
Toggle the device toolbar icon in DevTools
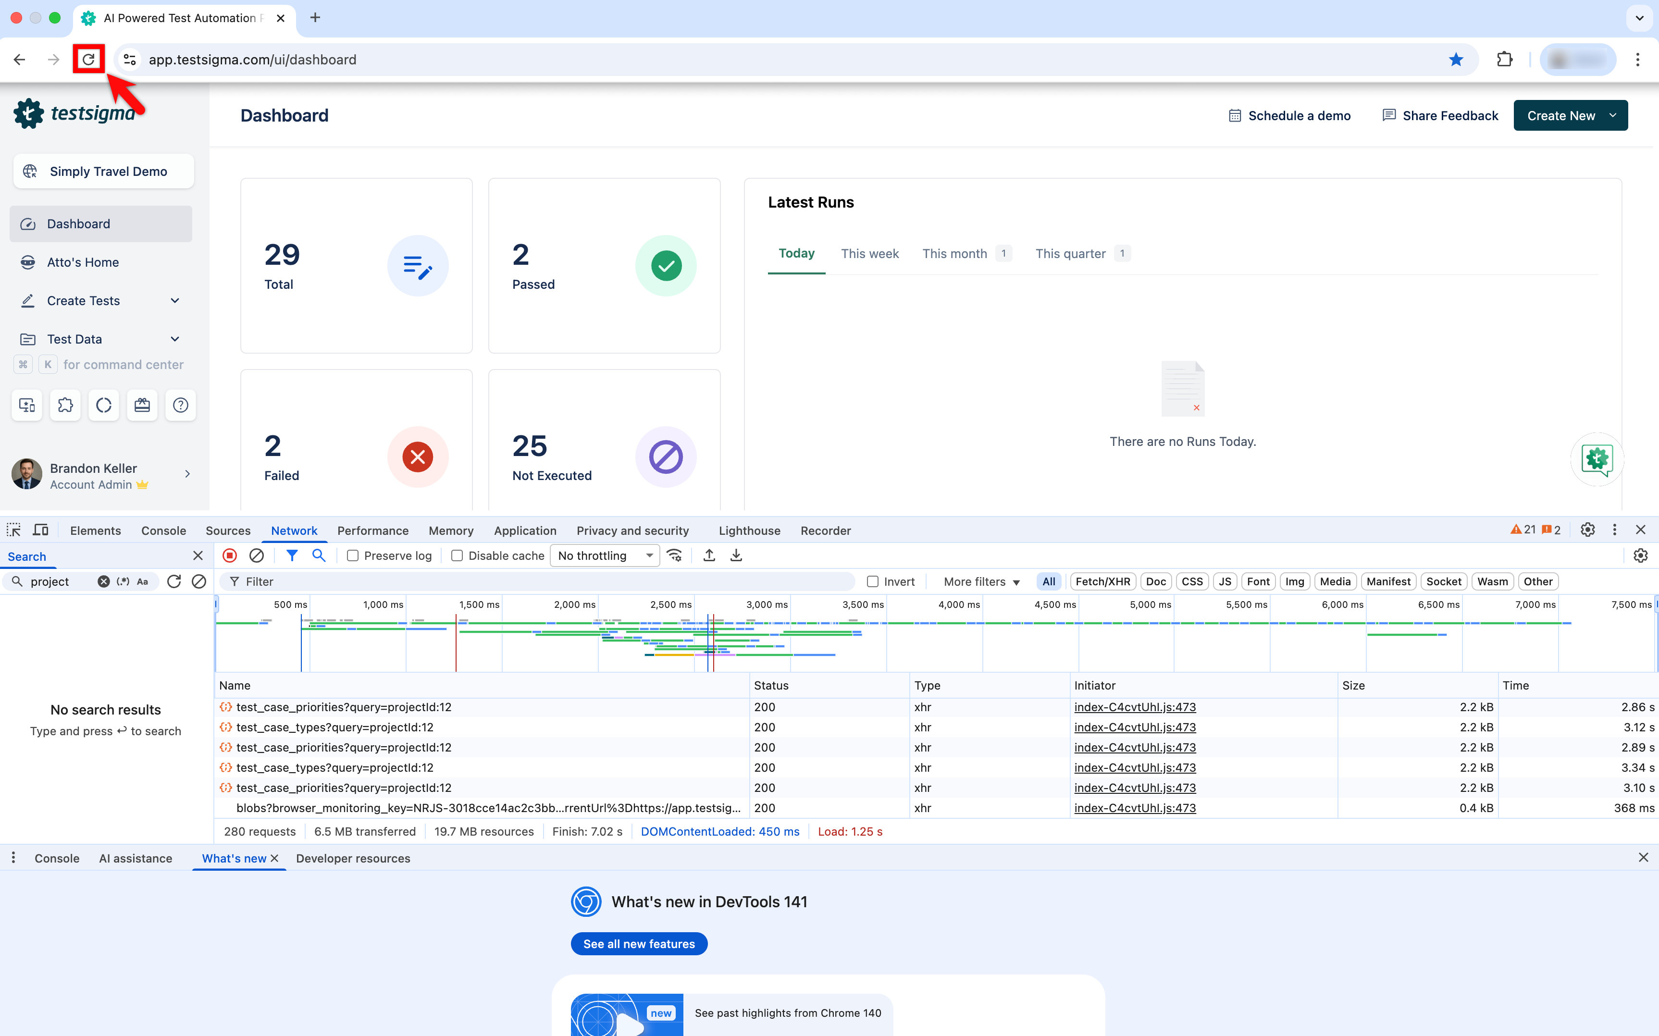[41, 530]
